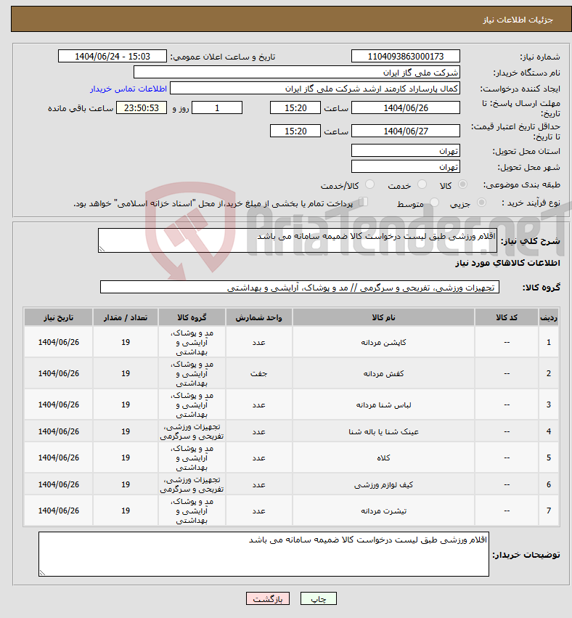The image size is (572, 618).
Task: Select the تیشرت مردانه item cell
Action: [x=383, y=511]
